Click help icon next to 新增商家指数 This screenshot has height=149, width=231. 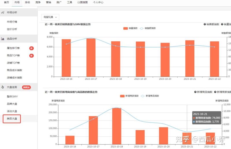point(215,92)
